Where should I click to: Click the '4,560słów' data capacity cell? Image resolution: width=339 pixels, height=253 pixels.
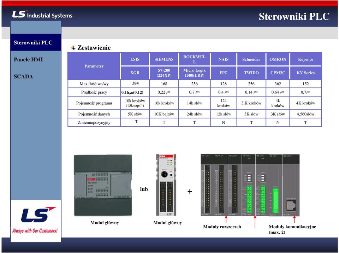(x=305, y=114)
